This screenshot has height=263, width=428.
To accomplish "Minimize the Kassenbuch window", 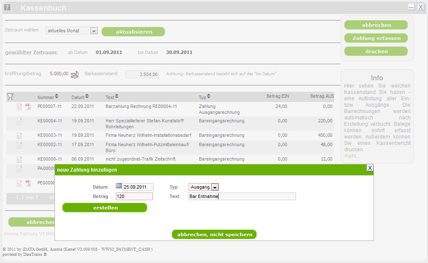I will (x=411, y=7).
